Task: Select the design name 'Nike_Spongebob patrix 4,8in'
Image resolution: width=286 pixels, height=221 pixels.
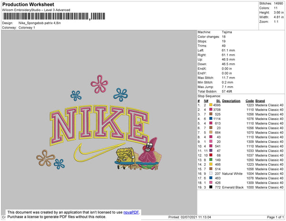Action: (40, 23)
